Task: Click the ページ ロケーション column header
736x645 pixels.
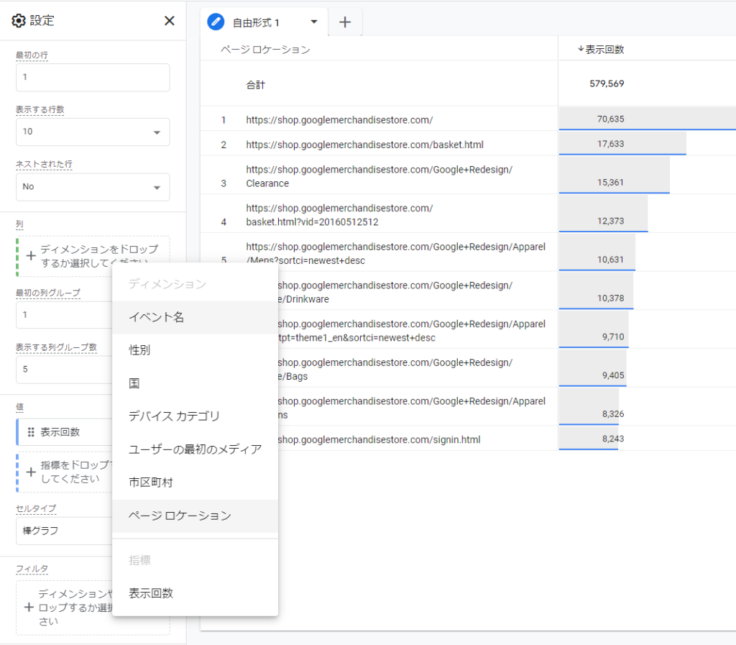Action: point(266,50)
